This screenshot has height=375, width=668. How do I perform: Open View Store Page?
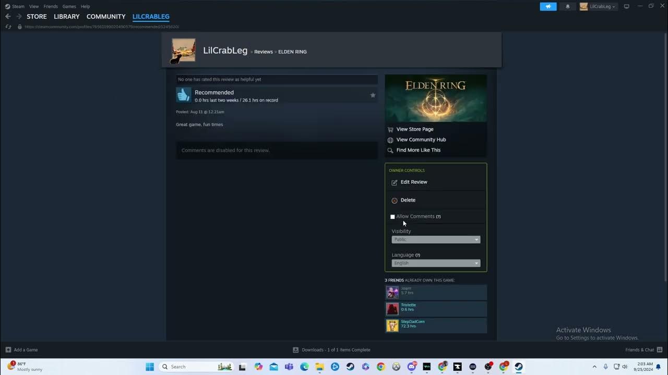point(415,129)
